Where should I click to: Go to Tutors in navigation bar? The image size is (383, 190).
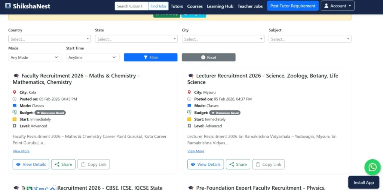(x=177, y=6)
